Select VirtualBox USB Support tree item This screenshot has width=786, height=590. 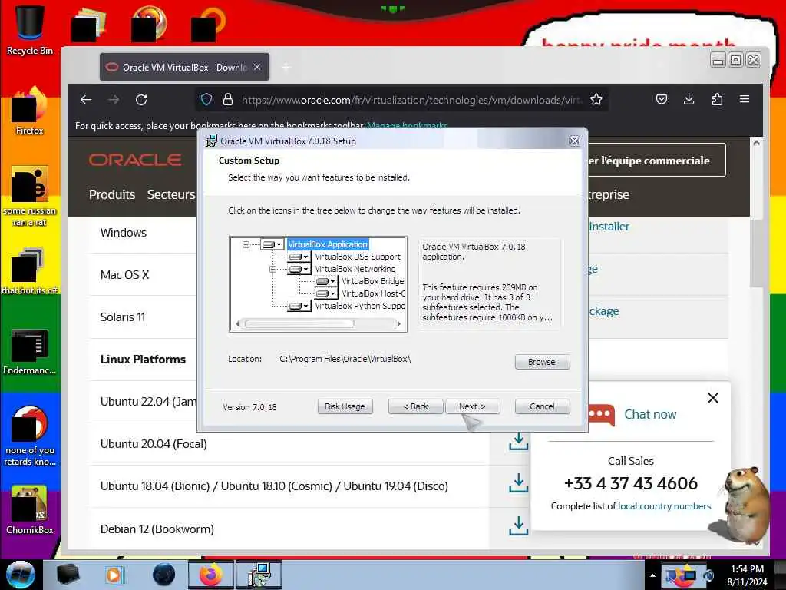(358, 257)
